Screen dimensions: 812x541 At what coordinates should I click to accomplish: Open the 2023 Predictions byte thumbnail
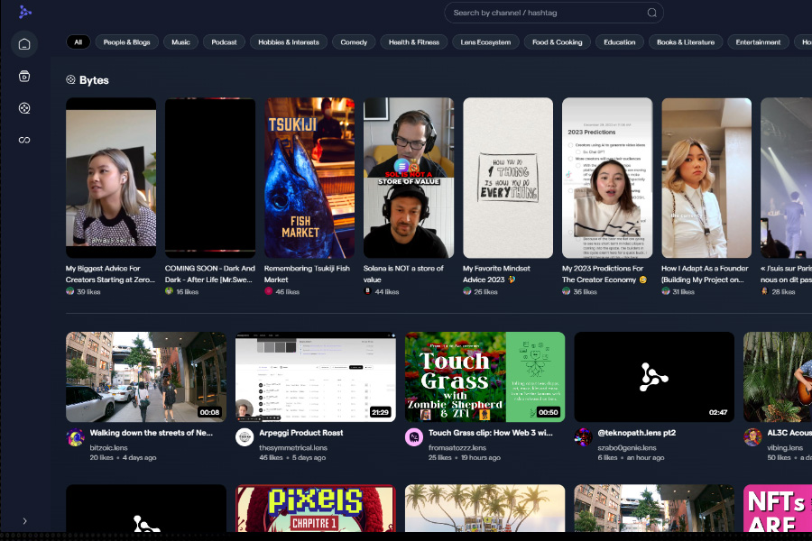point(607,178)
